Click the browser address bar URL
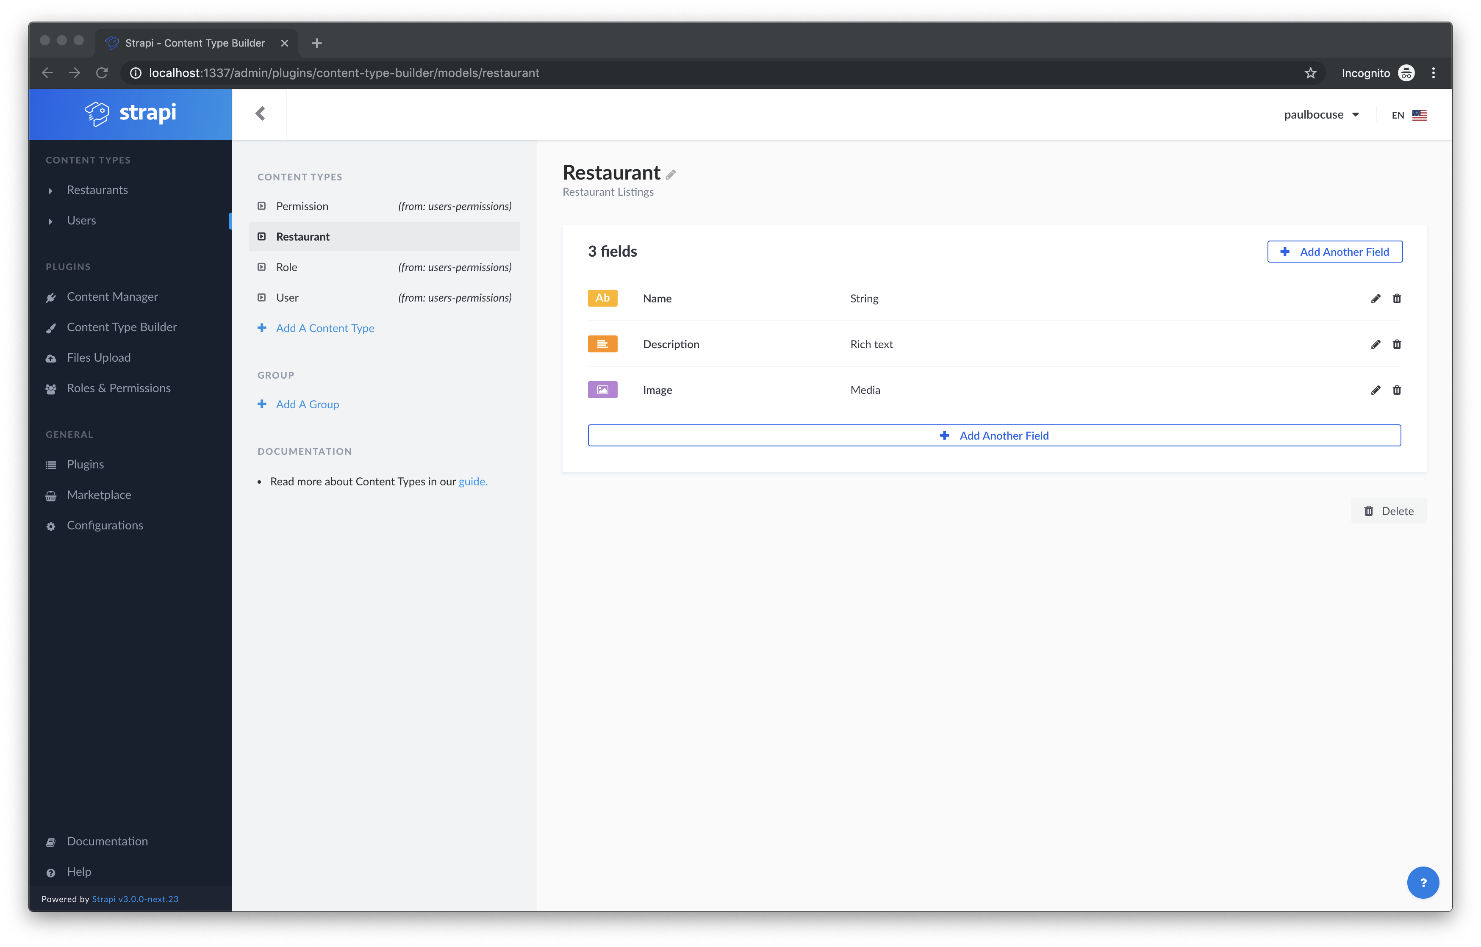The image size is (1481, 947). tap(344, 73)
